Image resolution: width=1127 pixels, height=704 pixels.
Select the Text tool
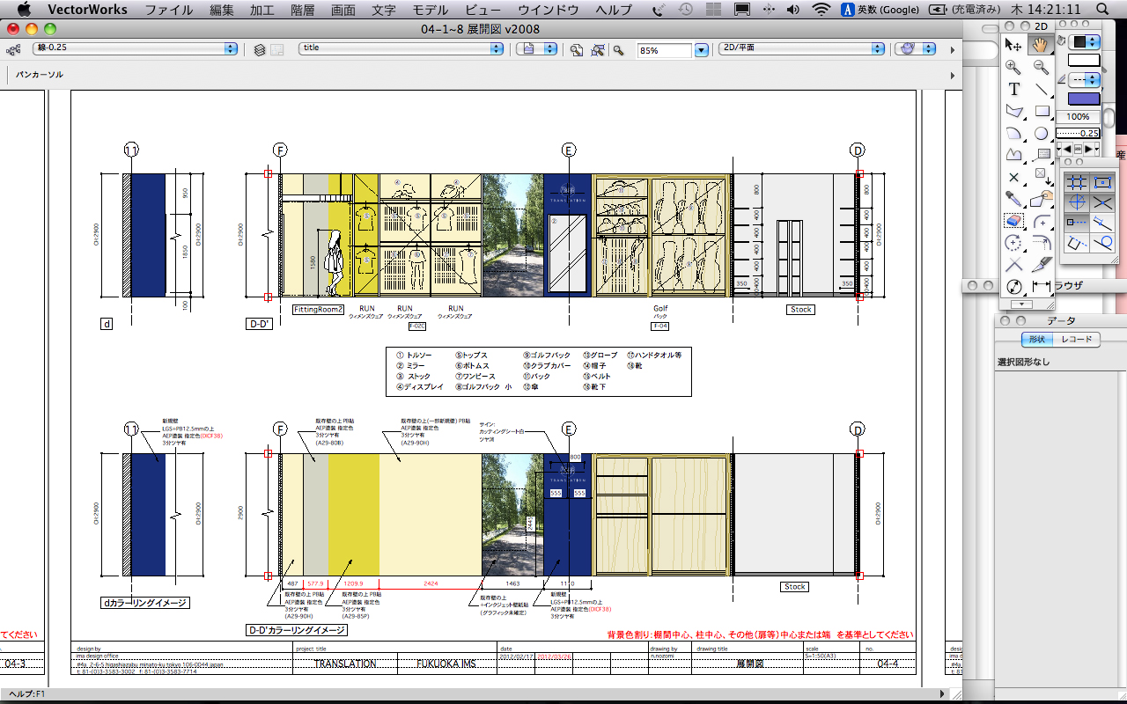click(x=1014, y=89)
